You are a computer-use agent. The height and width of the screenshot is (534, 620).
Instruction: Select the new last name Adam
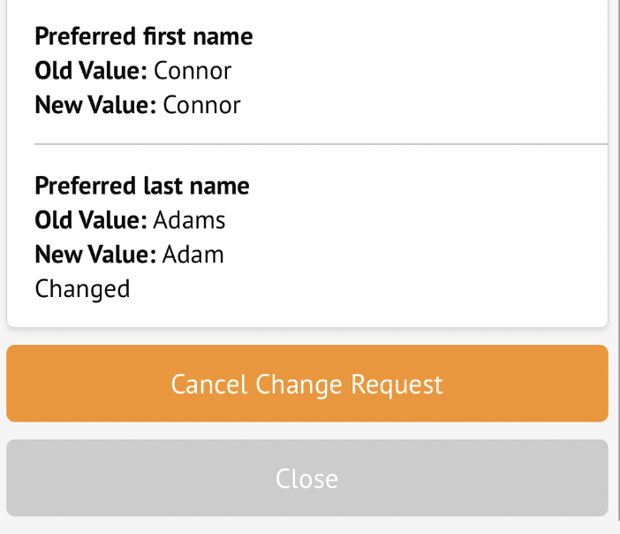tap(193, 255)
